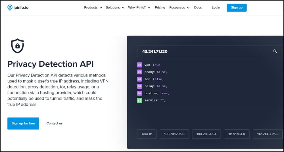Go to Docs
Screen dimensions: 284x152
click(198, 8)
